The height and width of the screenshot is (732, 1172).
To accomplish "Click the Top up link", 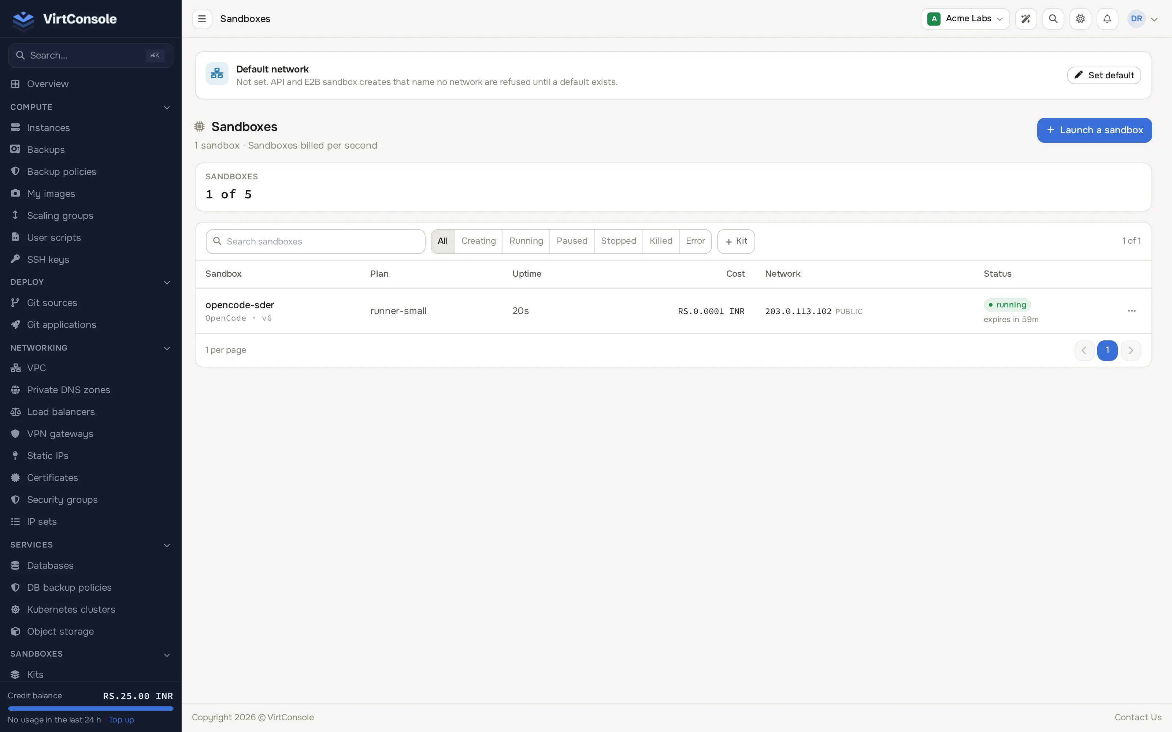I will tap(121, 720).
